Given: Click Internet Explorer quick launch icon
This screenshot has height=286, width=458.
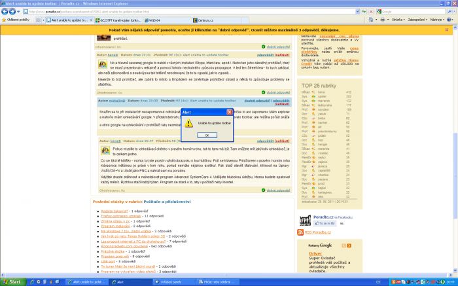Looking at the screenshot, I should click(32, 282).
